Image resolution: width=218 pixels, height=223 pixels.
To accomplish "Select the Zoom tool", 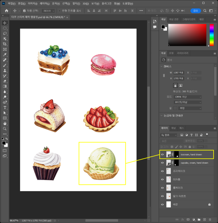I will (5, 129).
